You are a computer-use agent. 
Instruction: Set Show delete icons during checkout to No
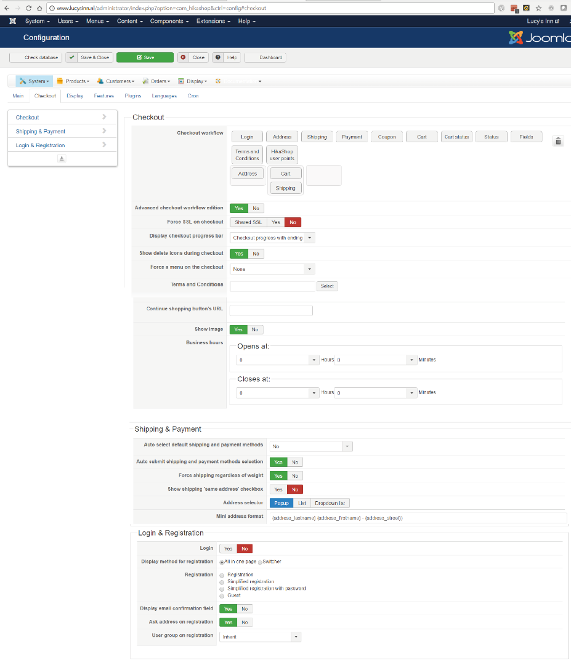(x=256, y=254)
